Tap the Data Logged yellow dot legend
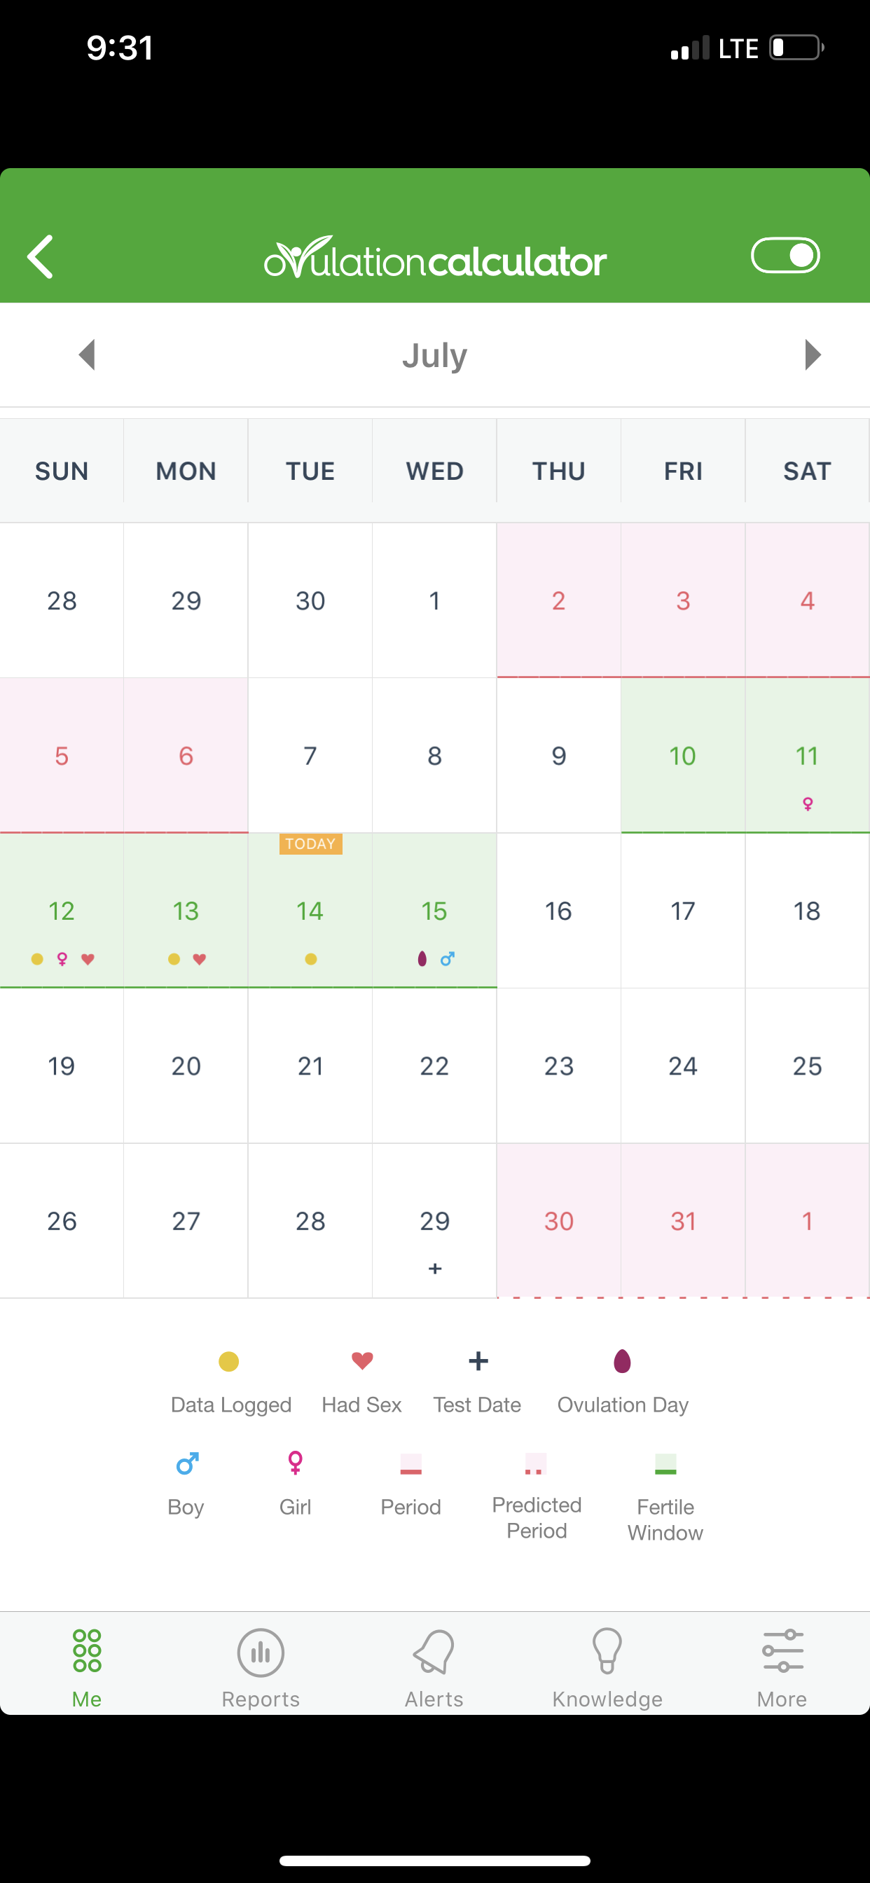The image size is (870, 1883). [x=229, y=1362]
